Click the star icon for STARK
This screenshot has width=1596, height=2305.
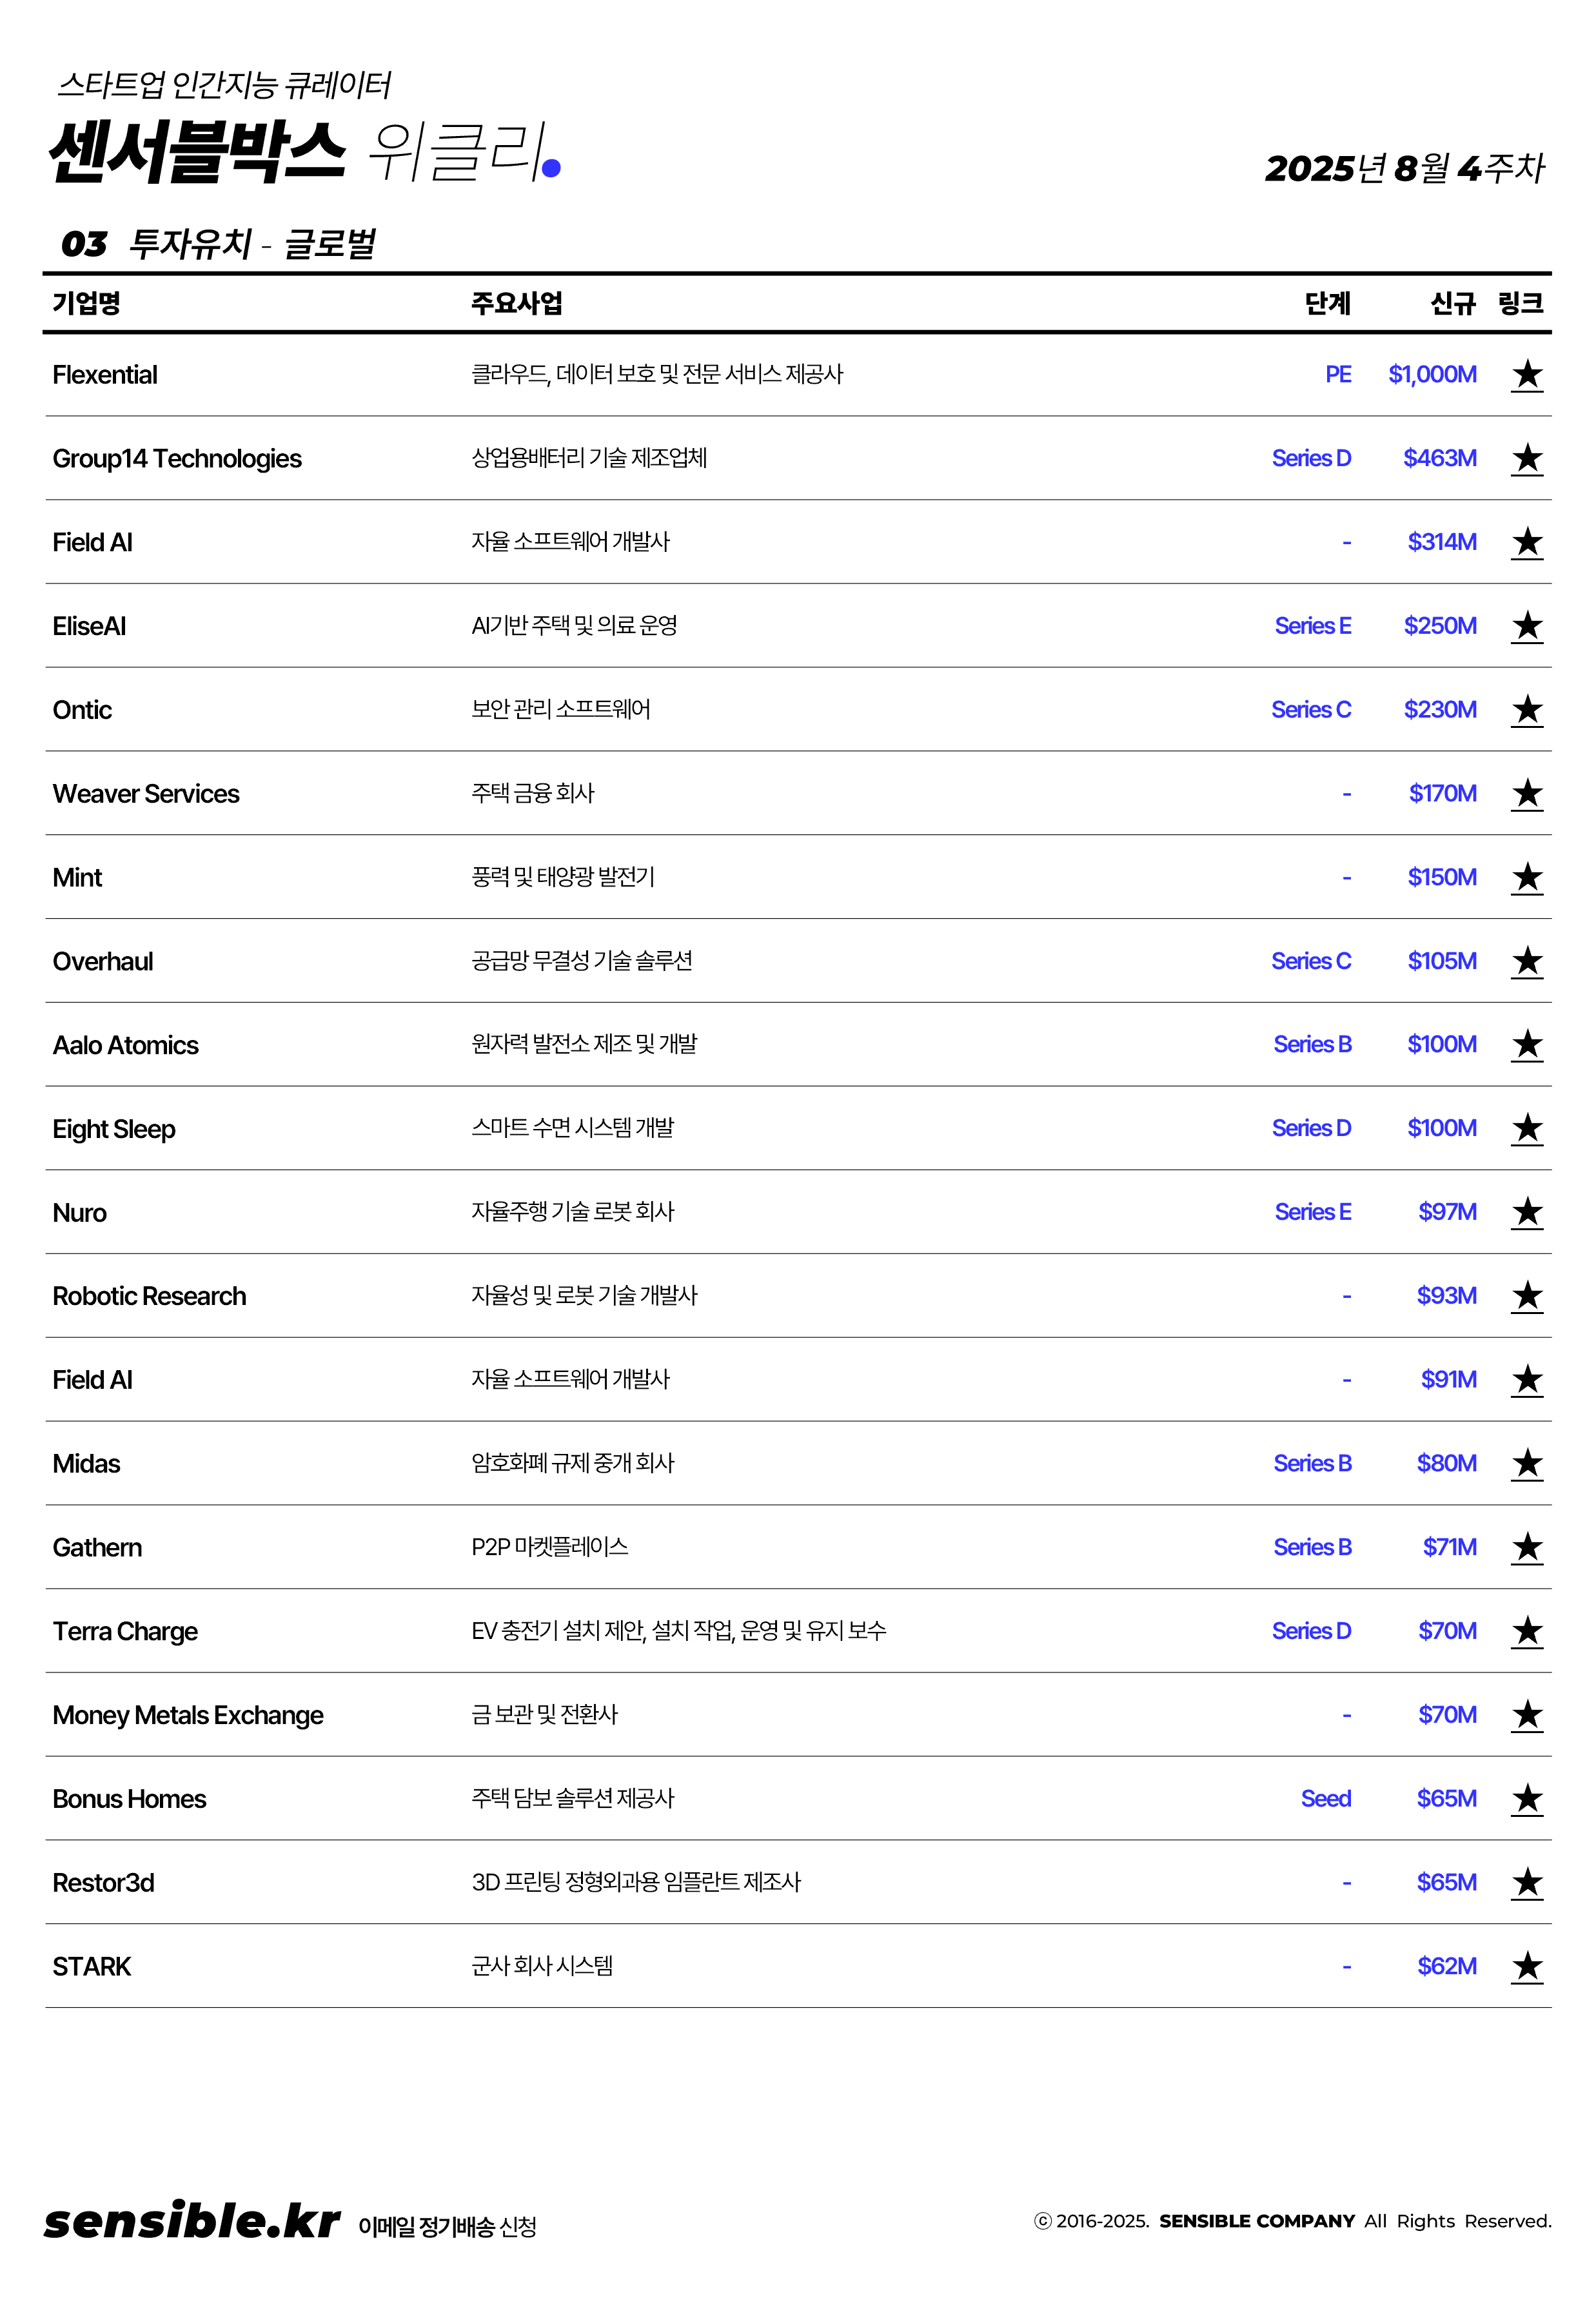coord(1526,1967)
